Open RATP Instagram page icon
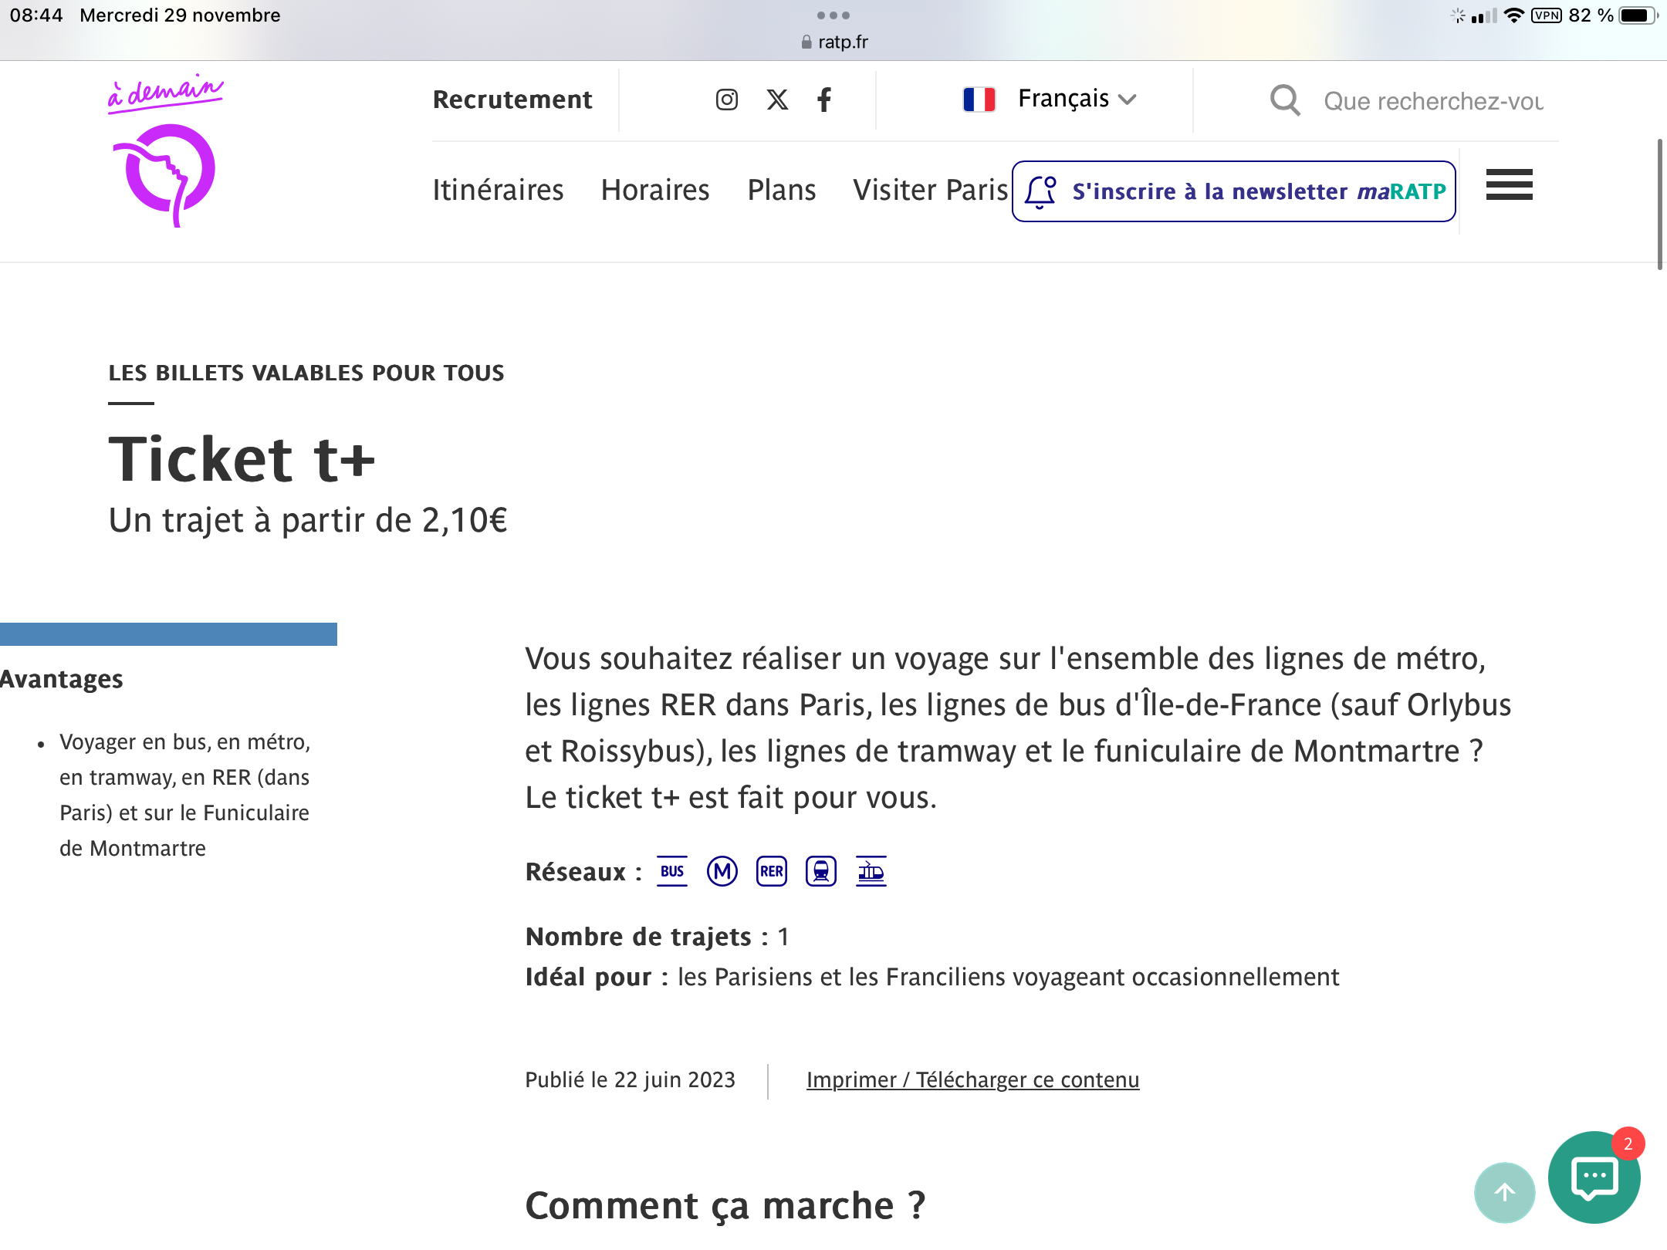 tap(726, 100)
